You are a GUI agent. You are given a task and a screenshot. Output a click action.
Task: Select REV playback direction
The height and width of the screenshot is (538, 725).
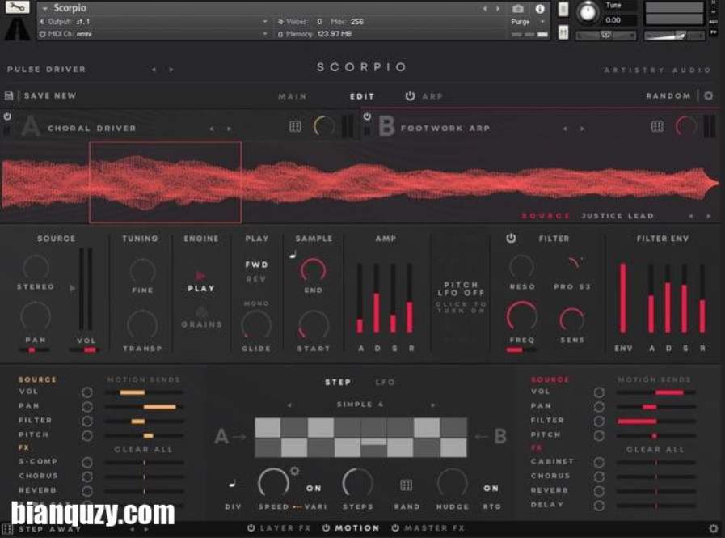point(255,279)
